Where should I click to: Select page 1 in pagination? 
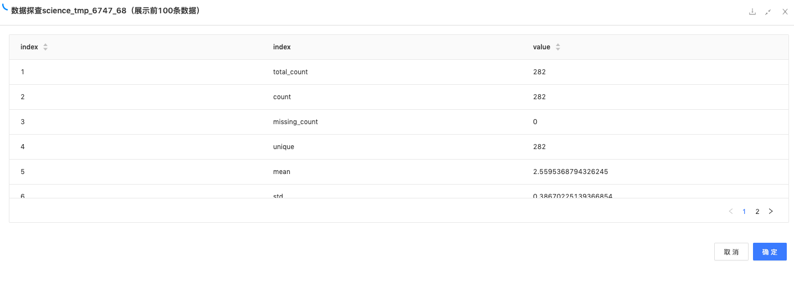tap(744, 211)
